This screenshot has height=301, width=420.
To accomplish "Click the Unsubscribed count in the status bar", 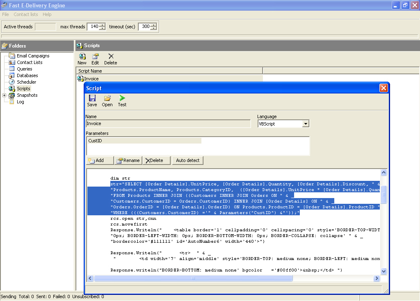I will click(88, 296).
